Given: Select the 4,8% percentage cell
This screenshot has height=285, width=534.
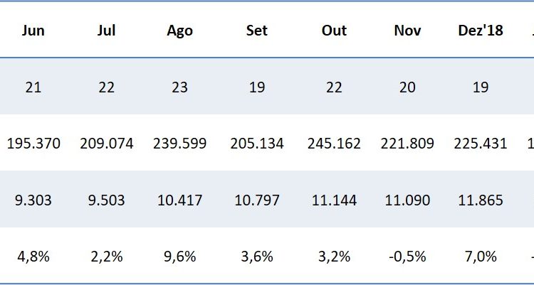Looking at the screenshot, I should [x=33, y=257].
